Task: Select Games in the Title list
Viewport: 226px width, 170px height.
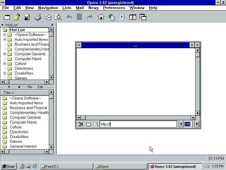Action: [16, 141]
